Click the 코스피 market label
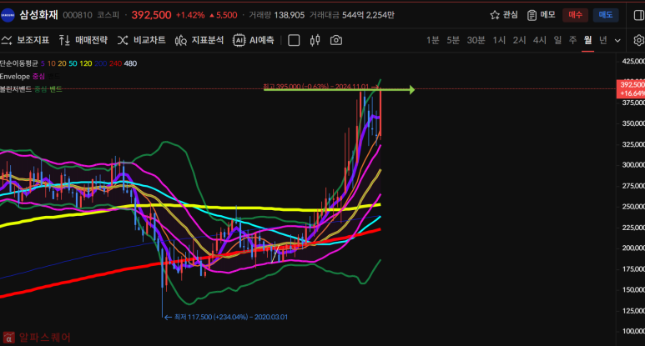 coord(108,15)
